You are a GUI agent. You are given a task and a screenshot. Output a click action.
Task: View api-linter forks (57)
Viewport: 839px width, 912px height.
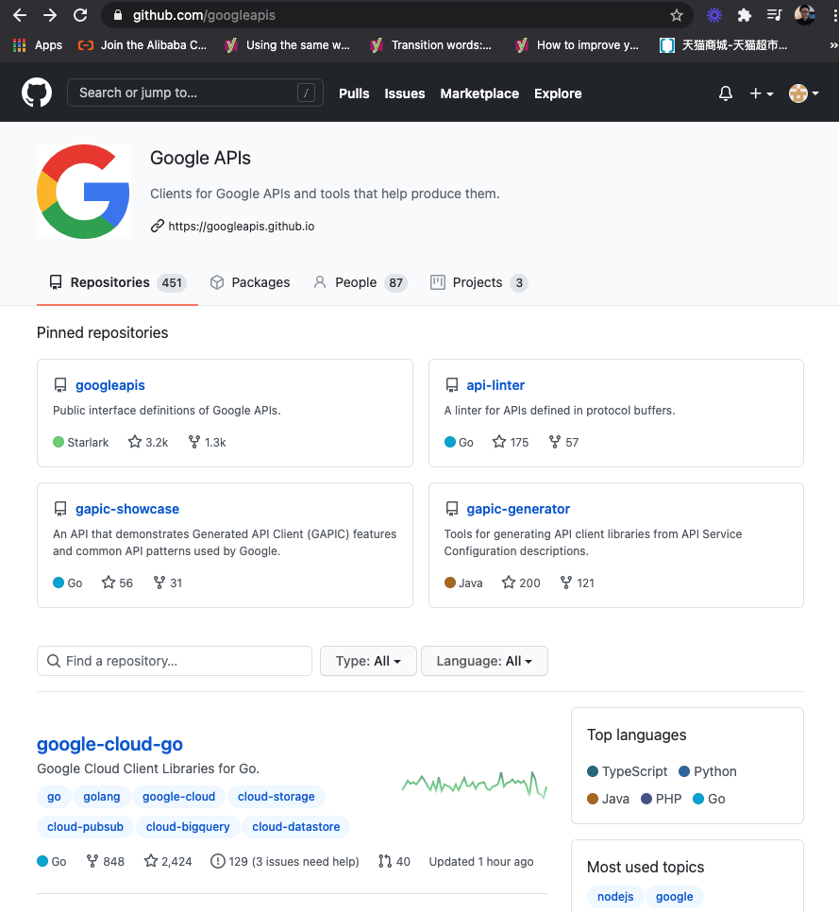[x=564, y=442]
